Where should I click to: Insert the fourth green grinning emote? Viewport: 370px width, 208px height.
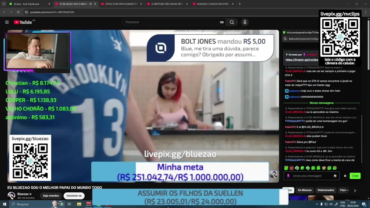302,168
